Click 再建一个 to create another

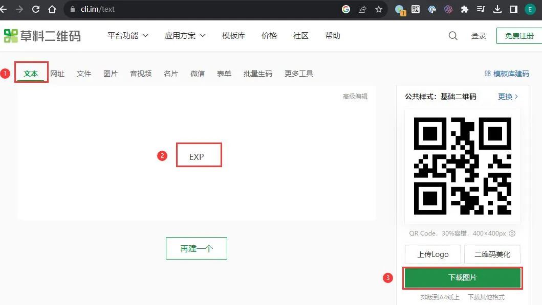[197, 248]
